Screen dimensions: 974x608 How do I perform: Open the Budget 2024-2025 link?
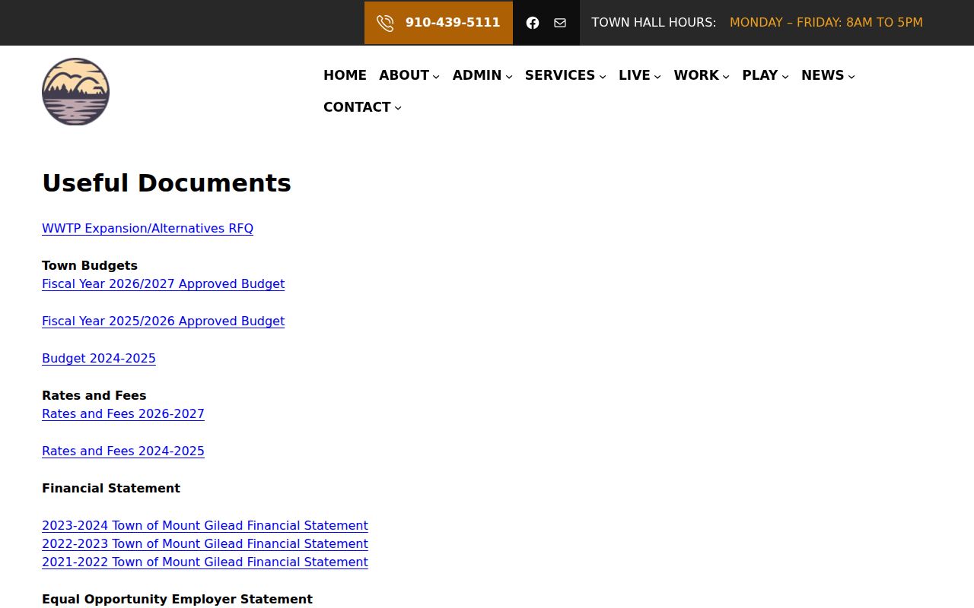pyautogui.click(x=99, y=359)
